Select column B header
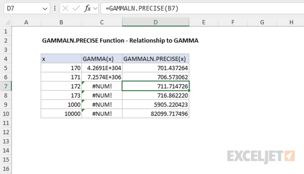This screenshot has width=304, height=174. coord(61,22)
